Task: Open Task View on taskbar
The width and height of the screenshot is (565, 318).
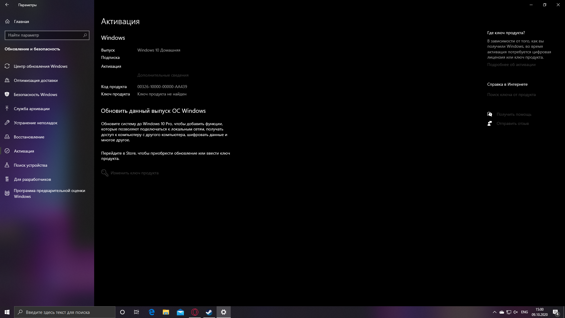Action: pyautogui.click(x=137, y=312)
